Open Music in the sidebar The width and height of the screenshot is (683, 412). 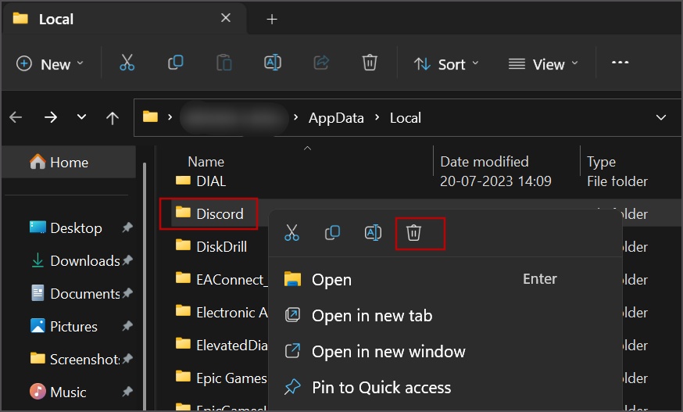[70, 392]
